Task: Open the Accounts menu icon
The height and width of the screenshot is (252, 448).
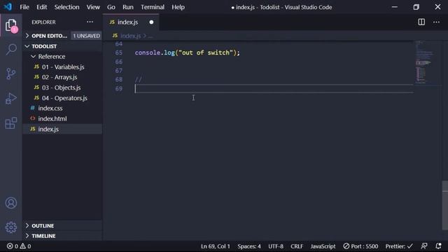Action: point(11,203)
